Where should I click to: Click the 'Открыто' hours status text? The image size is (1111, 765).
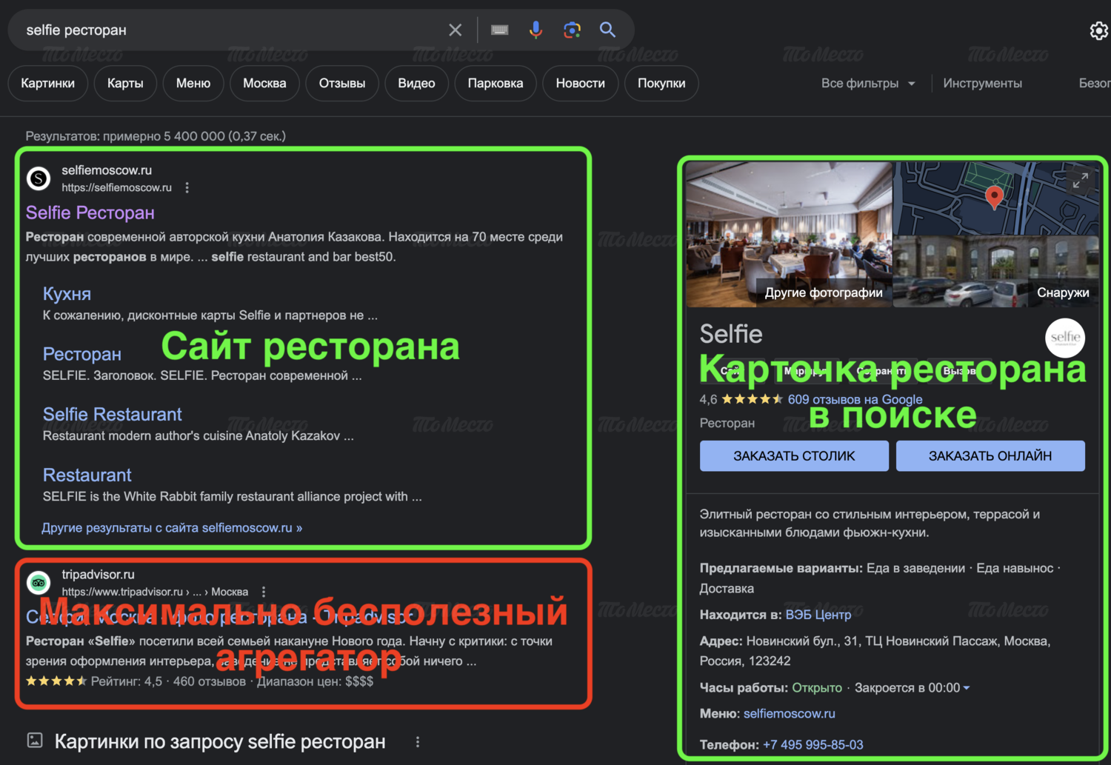[x=817, y=688]
